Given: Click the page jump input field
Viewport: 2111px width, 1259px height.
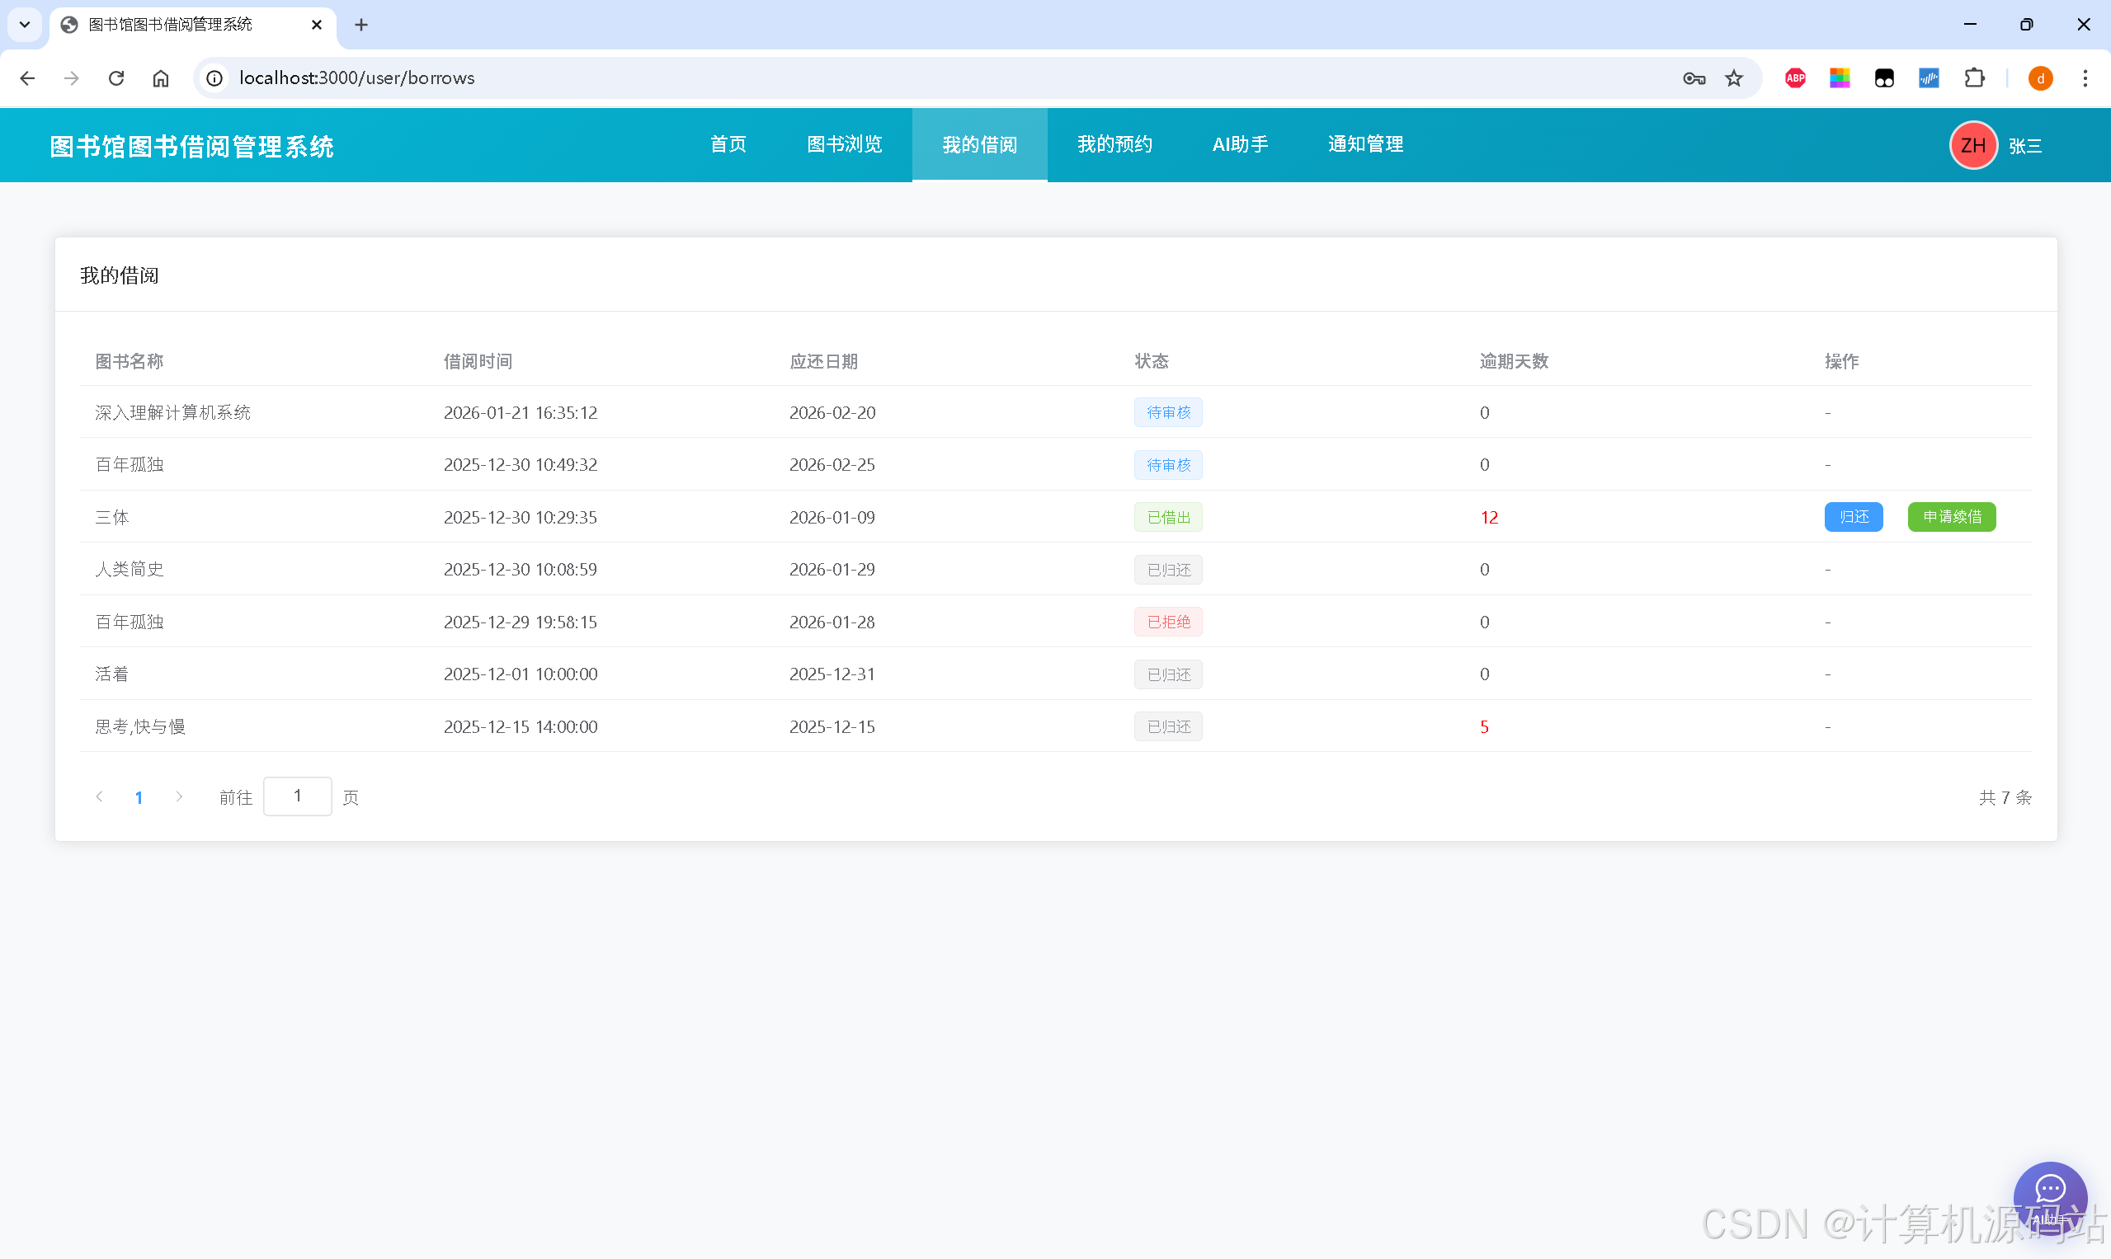Looking at the screenshot, I should click(297, 796).
